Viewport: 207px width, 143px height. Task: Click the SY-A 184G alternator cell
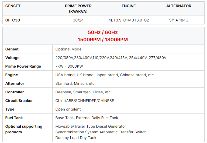click(x=179, y=20)
